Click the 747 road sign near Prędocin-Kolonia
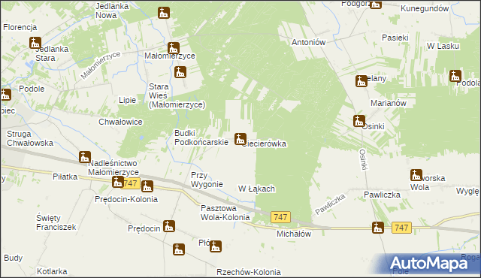This screenshot has width=481, height=278. click(x=131, y=183)
